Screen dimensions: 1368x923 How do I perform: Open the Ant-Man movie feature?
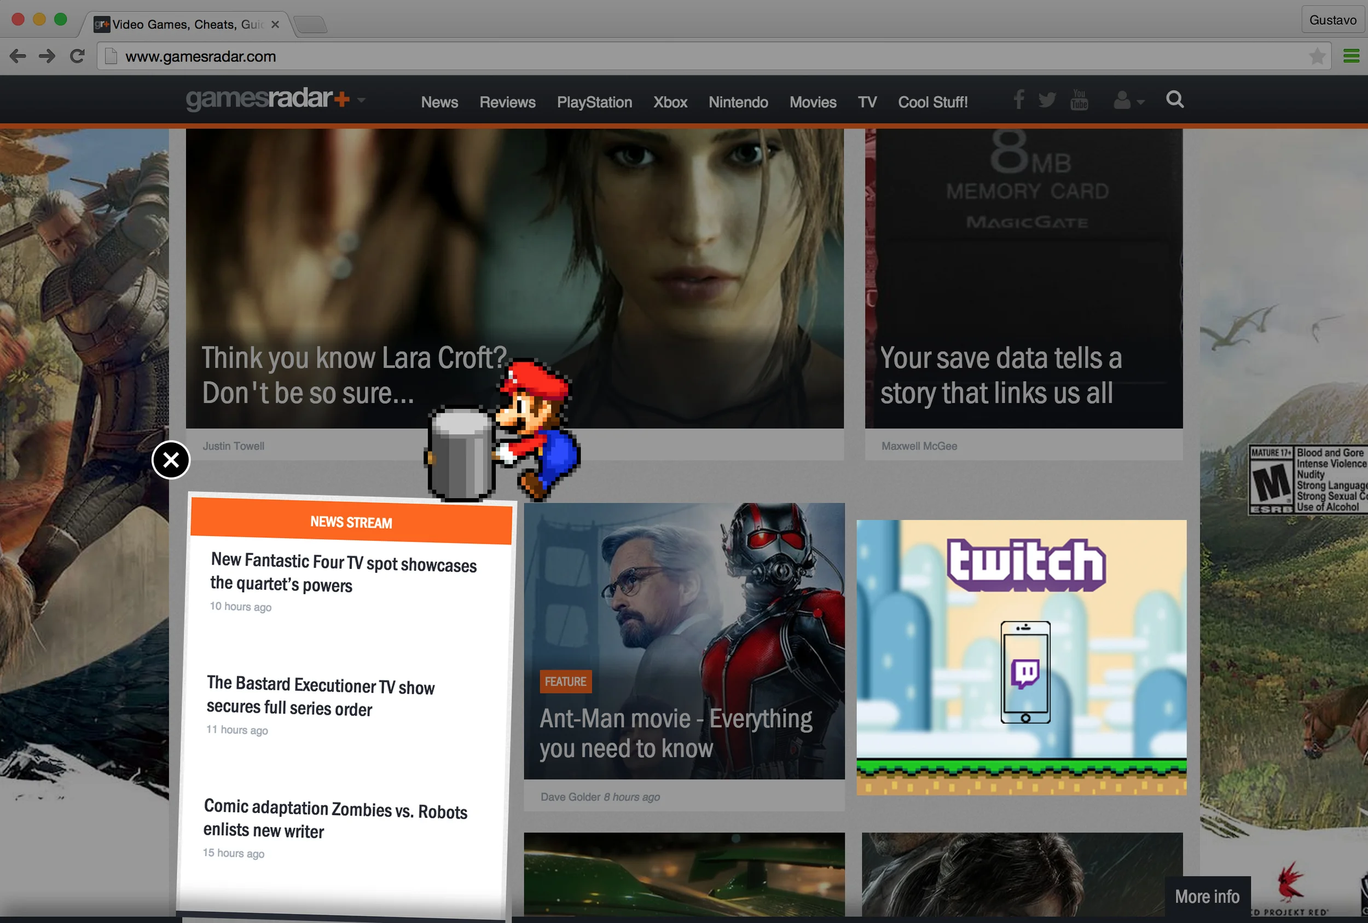(685, 641)
